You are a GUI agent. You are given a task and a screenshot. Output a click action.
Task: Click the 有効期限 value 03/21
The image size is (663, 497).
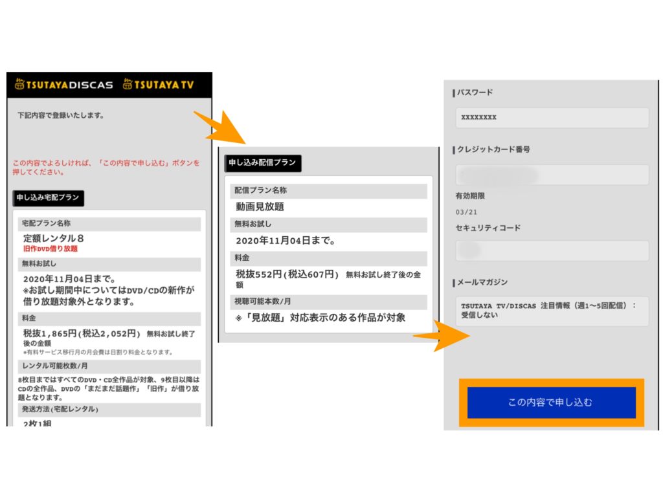(466, 212)
